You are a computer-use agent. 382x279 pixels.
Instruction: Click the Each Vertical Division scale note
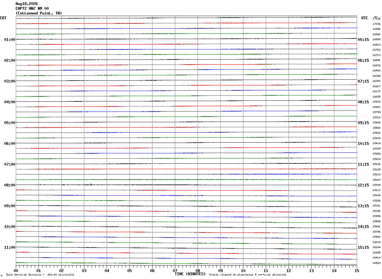coord(40,275)
